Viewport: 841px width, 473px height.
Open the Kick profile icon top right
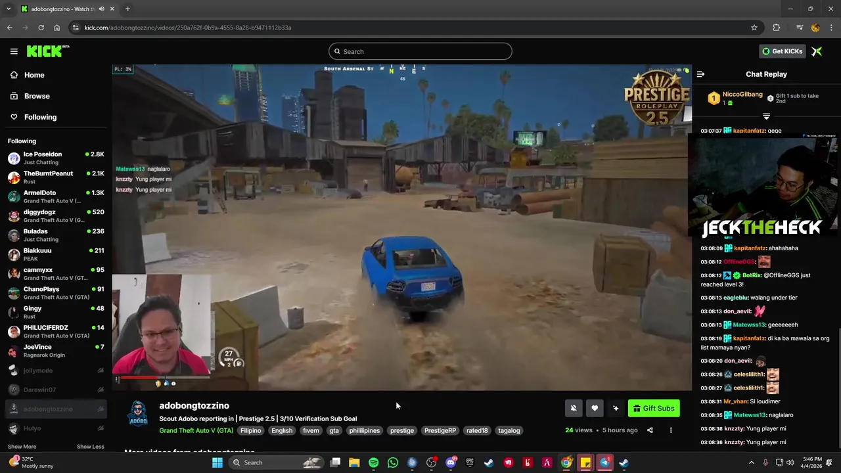(x=817, y=51)
